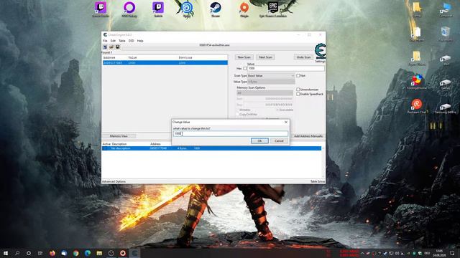Viewport: 460px width, 258px height.
Task: Click Cancel in Change Value dialog
Action: point(279,141)
